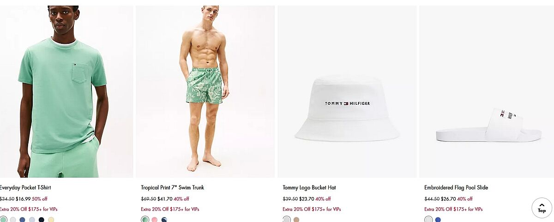Click the pool slide $26.70 sale price
The image size is (554, 222).
448,199
